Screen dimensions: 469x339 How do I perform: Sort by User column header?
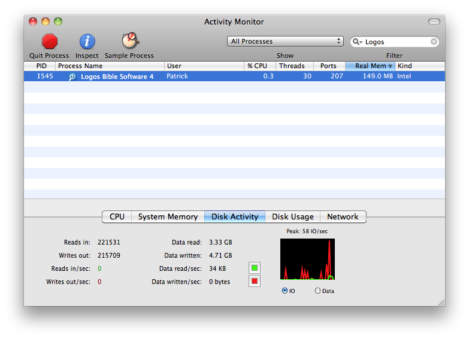click(204, 66)
